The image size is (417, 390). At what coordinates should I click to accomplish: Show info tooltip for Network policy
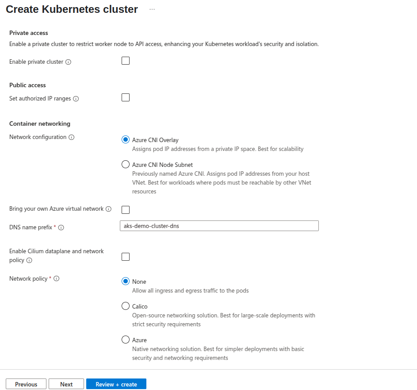pyautogui.click(x=56, y=278)
